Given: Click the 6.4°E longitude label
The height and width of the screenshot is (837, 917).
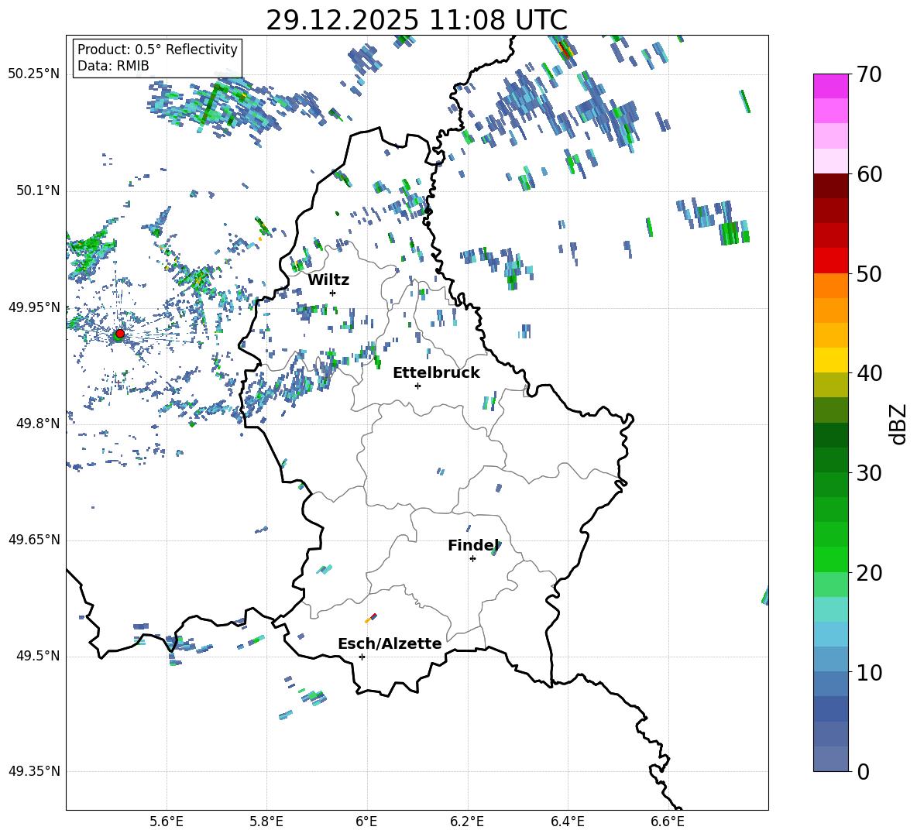Looking at the screenshot, I should (x=567, y=822).
